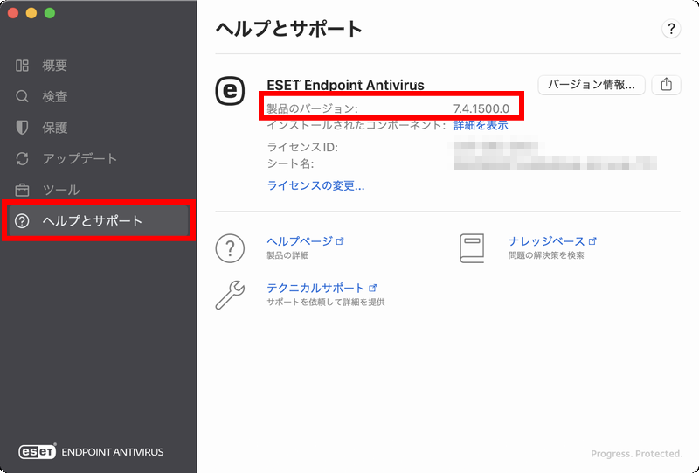
Task: Click the シート名: label
Action: (x=290, y=163)
